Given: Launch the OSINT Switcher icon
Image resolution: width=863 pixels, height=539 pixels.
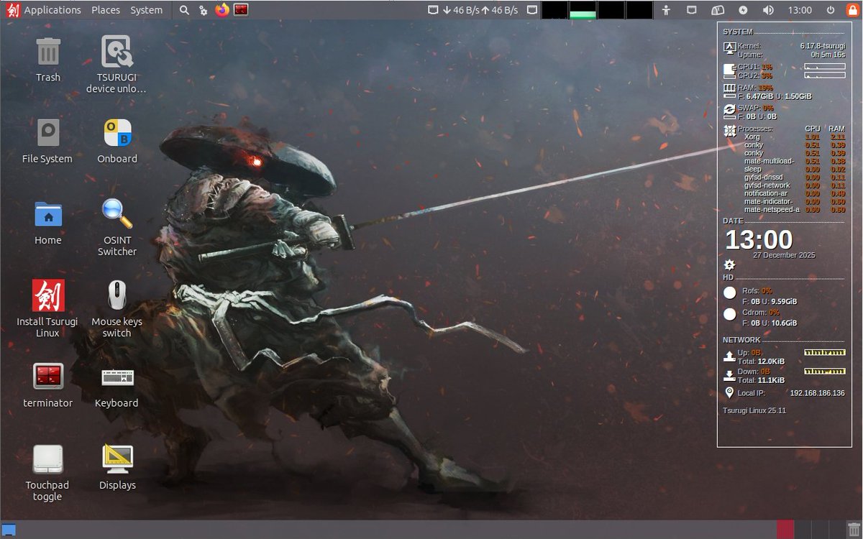Looking at the screenshot, I should pos(117,214).
